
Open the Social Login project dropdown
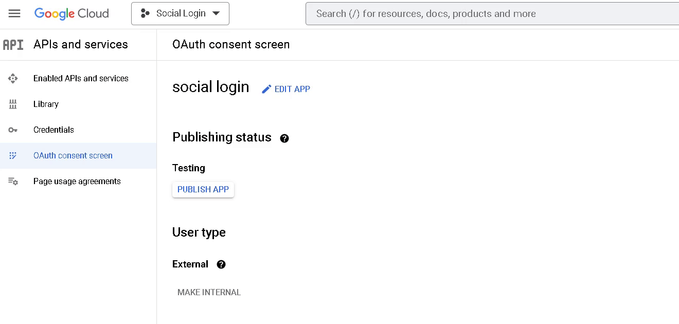pos(180,13)
